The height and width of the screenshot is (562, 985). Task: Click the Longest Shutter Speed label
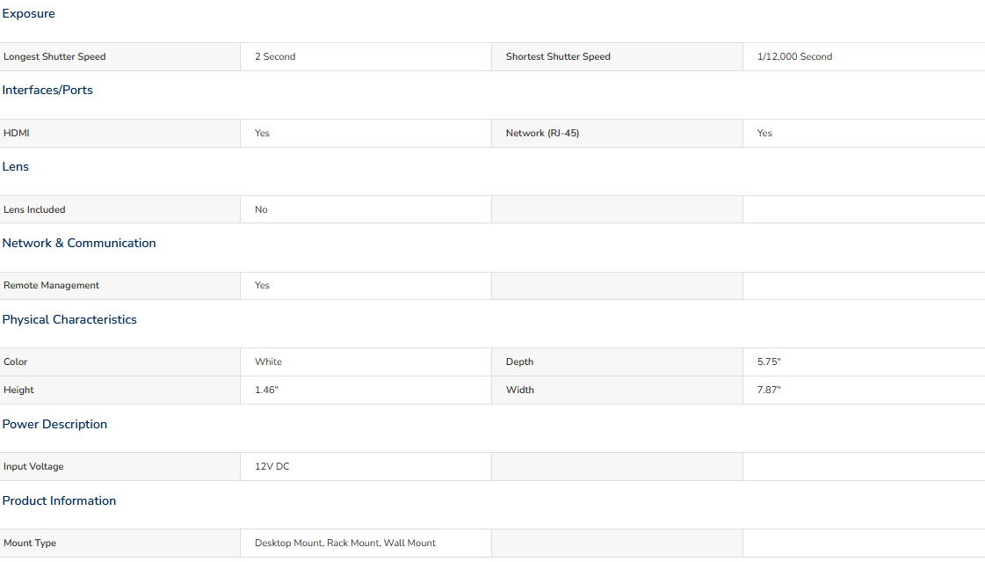tap(54, 56)
